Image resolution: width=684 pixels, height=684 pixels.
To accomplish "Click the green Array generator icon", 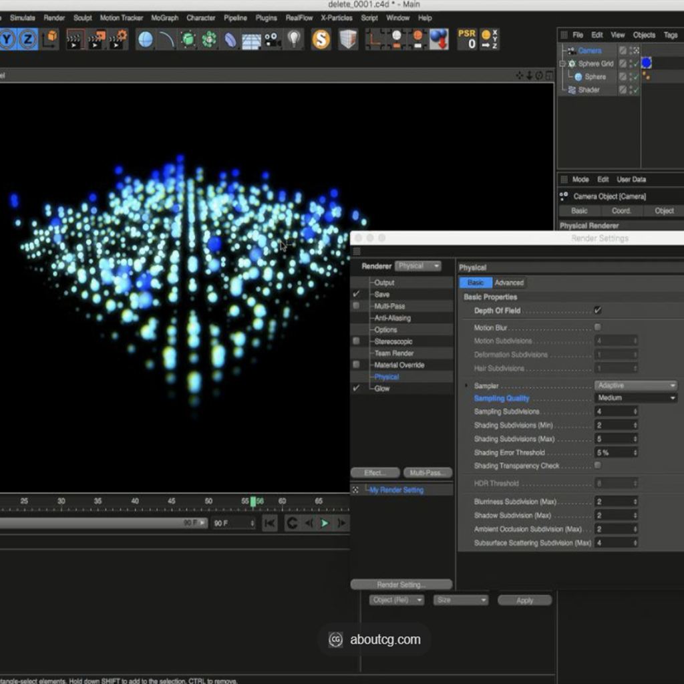I will pos(209,39).
